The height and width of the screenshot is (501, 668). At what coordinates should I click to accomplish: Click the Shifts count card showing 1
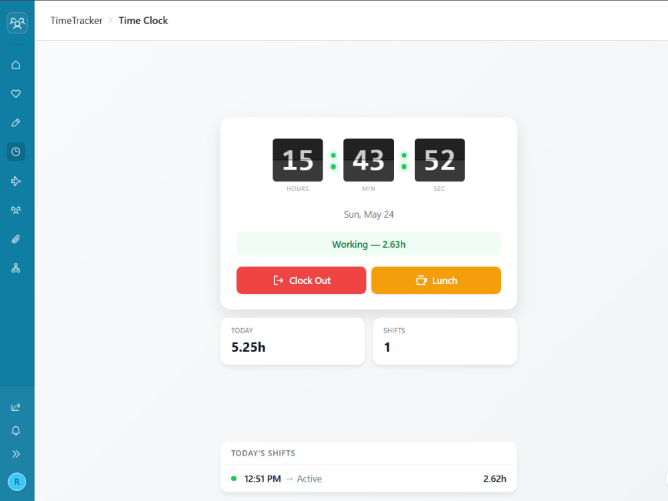(445, 341)
